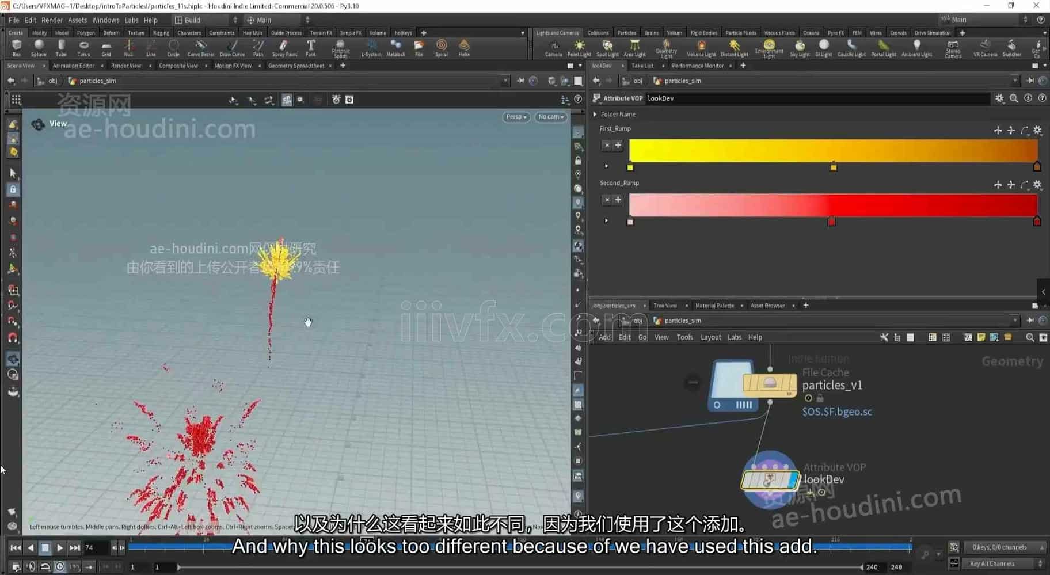Add a Sky Light from shelf
Viewport: 1050px width, 575px height.
[800, 48]
